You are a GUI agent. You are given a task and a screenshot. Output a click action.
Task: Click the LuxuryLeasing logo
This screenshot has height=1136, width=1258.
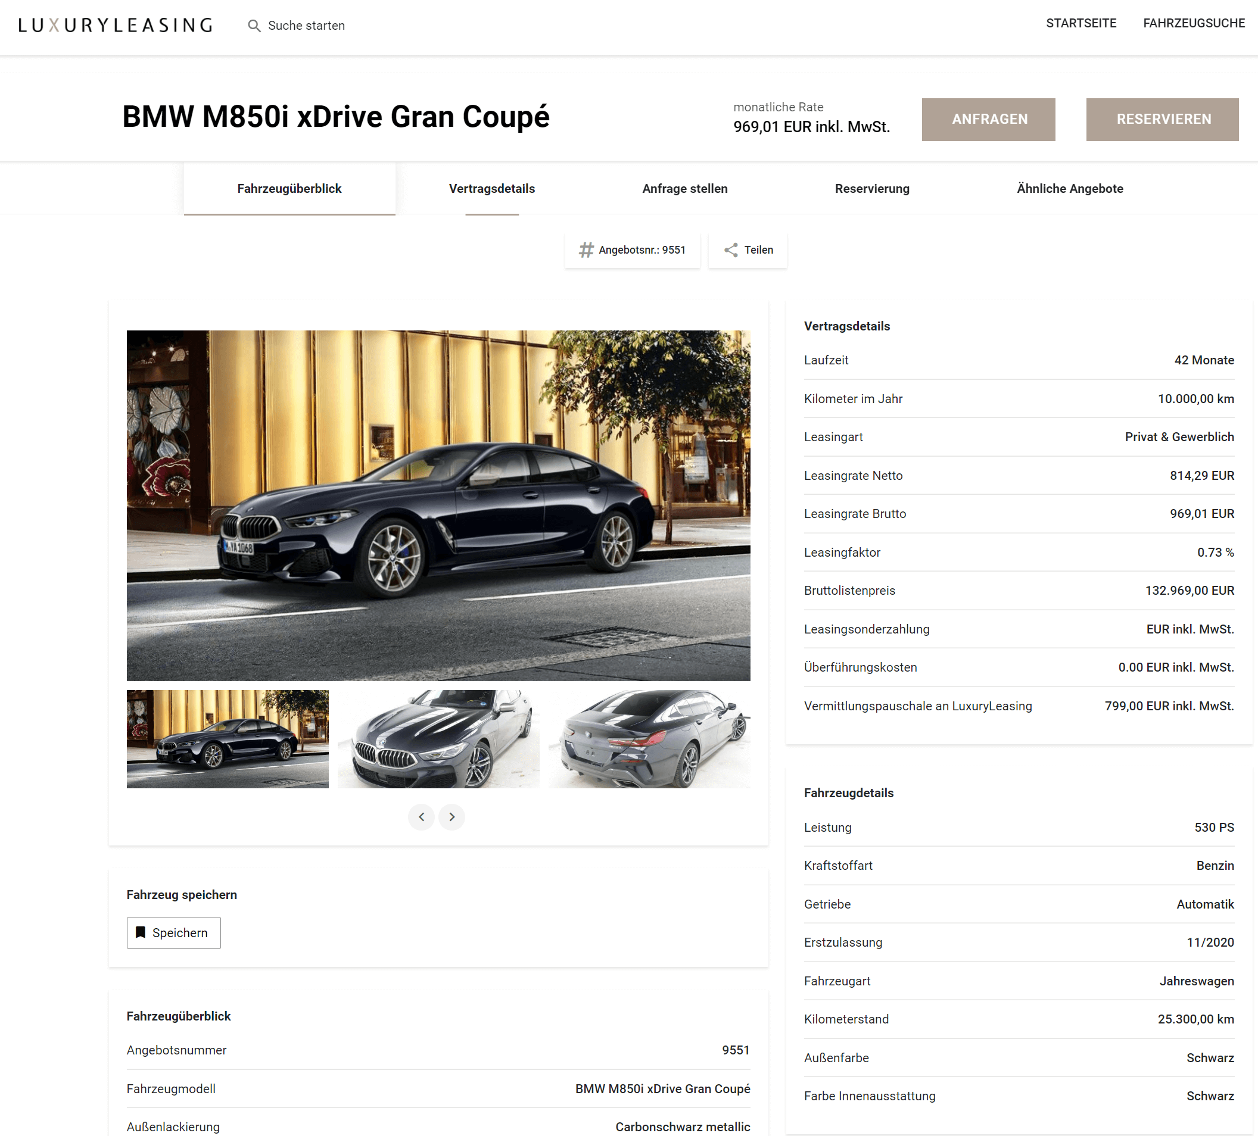116,25
